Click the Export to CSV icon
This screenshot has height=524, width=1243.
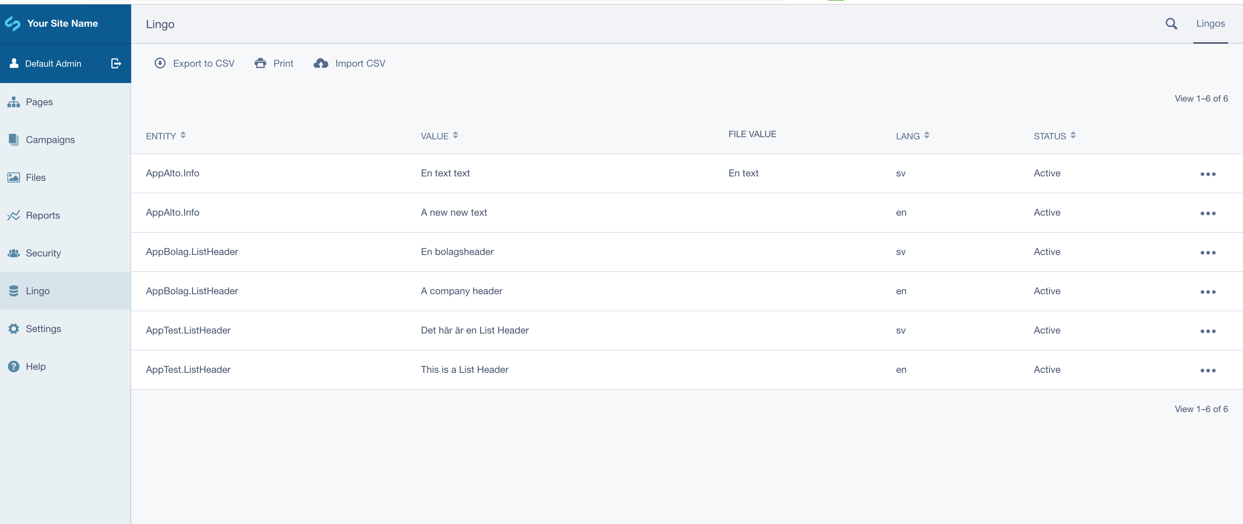158,63
